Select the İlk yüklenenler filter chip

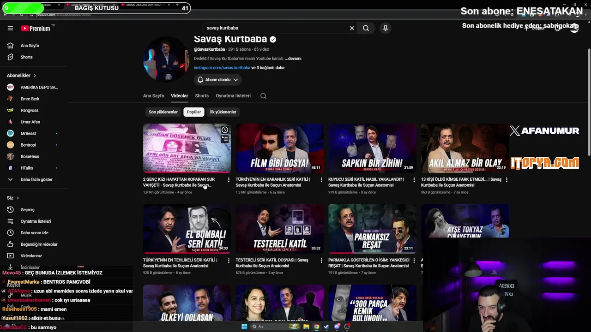click(223, 112)
